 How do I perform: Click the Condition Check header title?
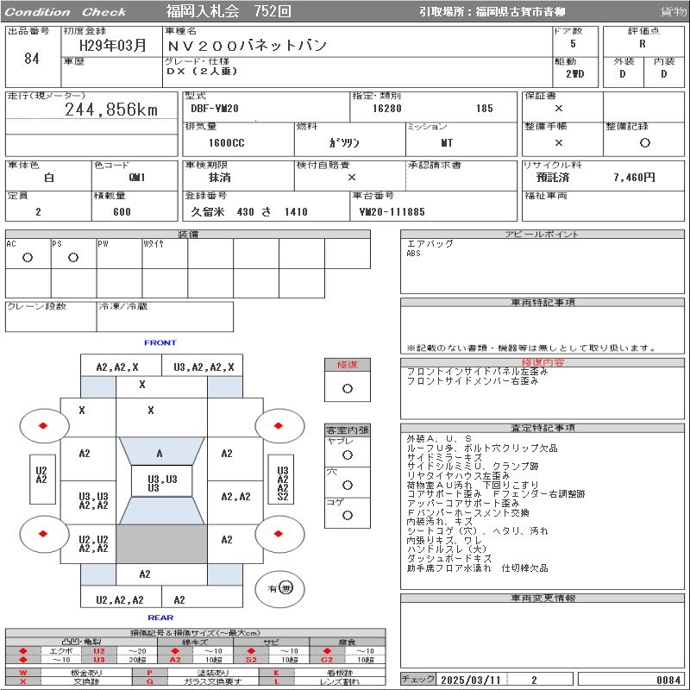pos(66,12)
